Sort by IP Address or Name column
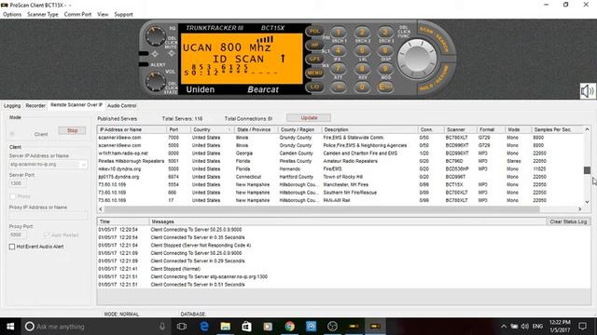This screenshot has width=597, height=335. pyautogui.click(x=132, y=129)
